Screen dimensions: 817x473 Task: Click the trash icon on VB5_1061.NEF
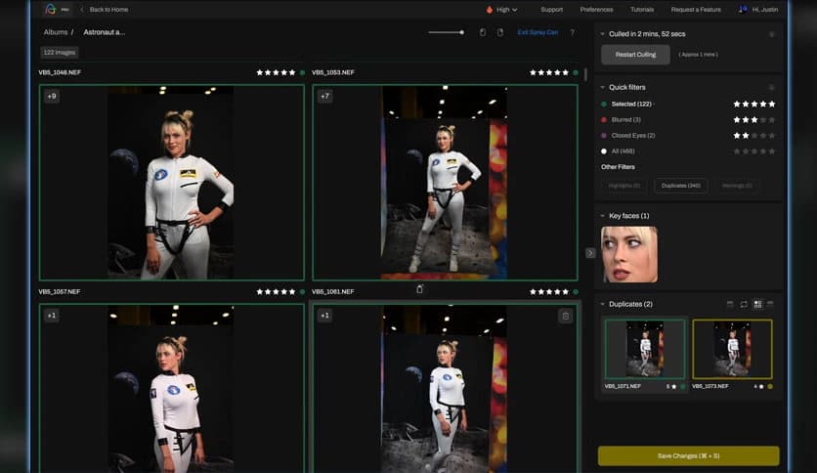point(565,316)
